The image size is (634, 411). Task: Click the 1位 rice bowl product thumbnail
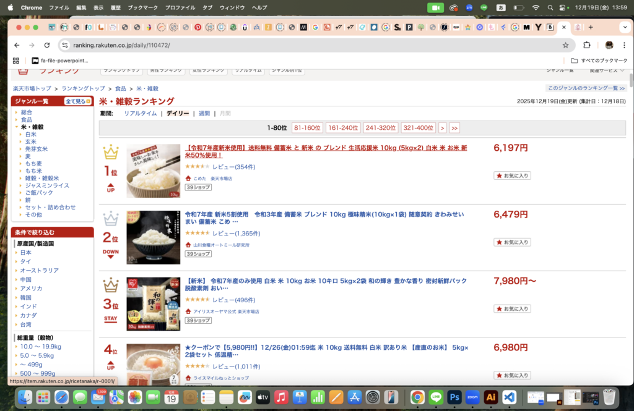tap(153, 171)
